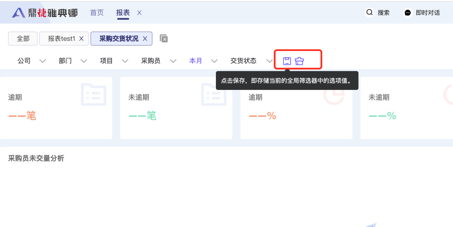
Task: Click the search magnifier icon
Action: pyautogui.click(x=369, y=13)
